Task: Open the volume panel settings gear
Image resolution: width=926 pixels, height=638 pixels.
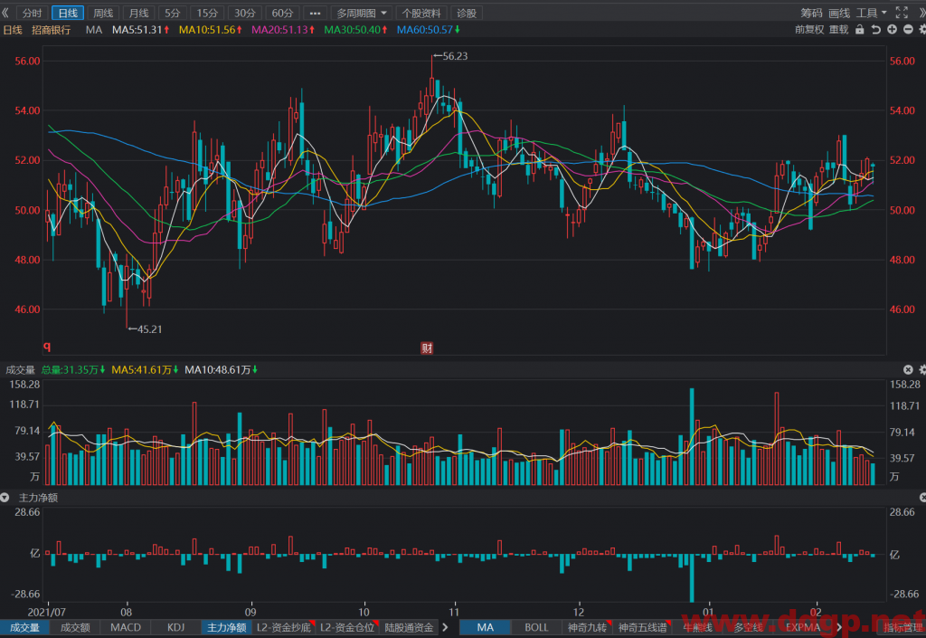Action: pos(922,370)
